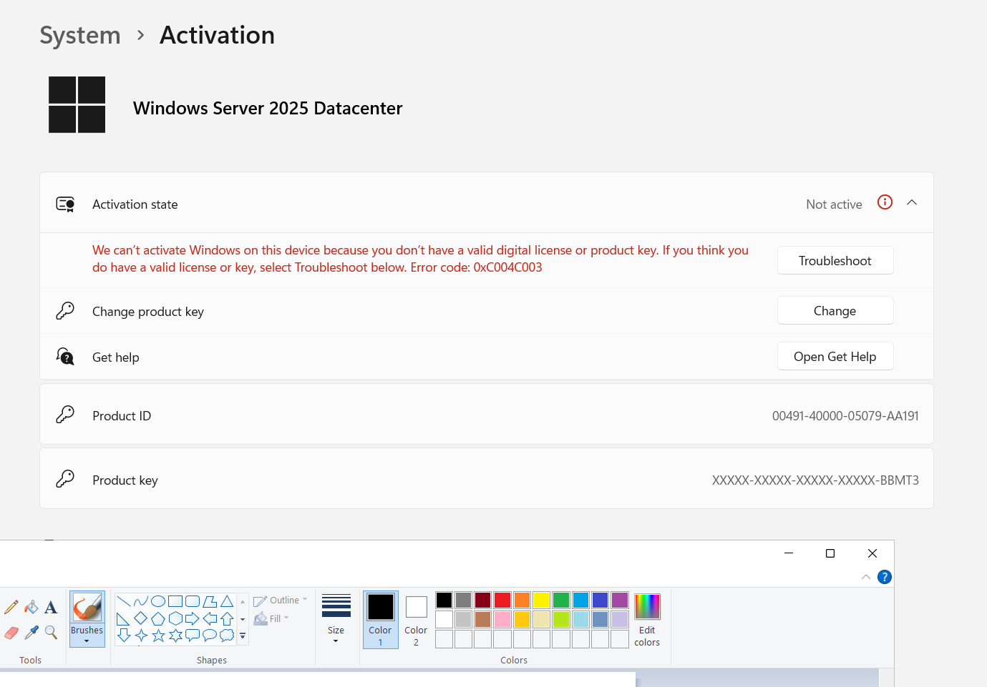Select the Pencil tool in Paint

[11, 608]
